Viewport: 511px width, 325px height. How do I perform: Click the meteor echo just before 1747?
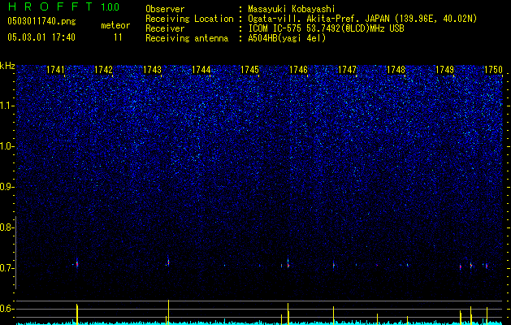click(x=333, y=265)
